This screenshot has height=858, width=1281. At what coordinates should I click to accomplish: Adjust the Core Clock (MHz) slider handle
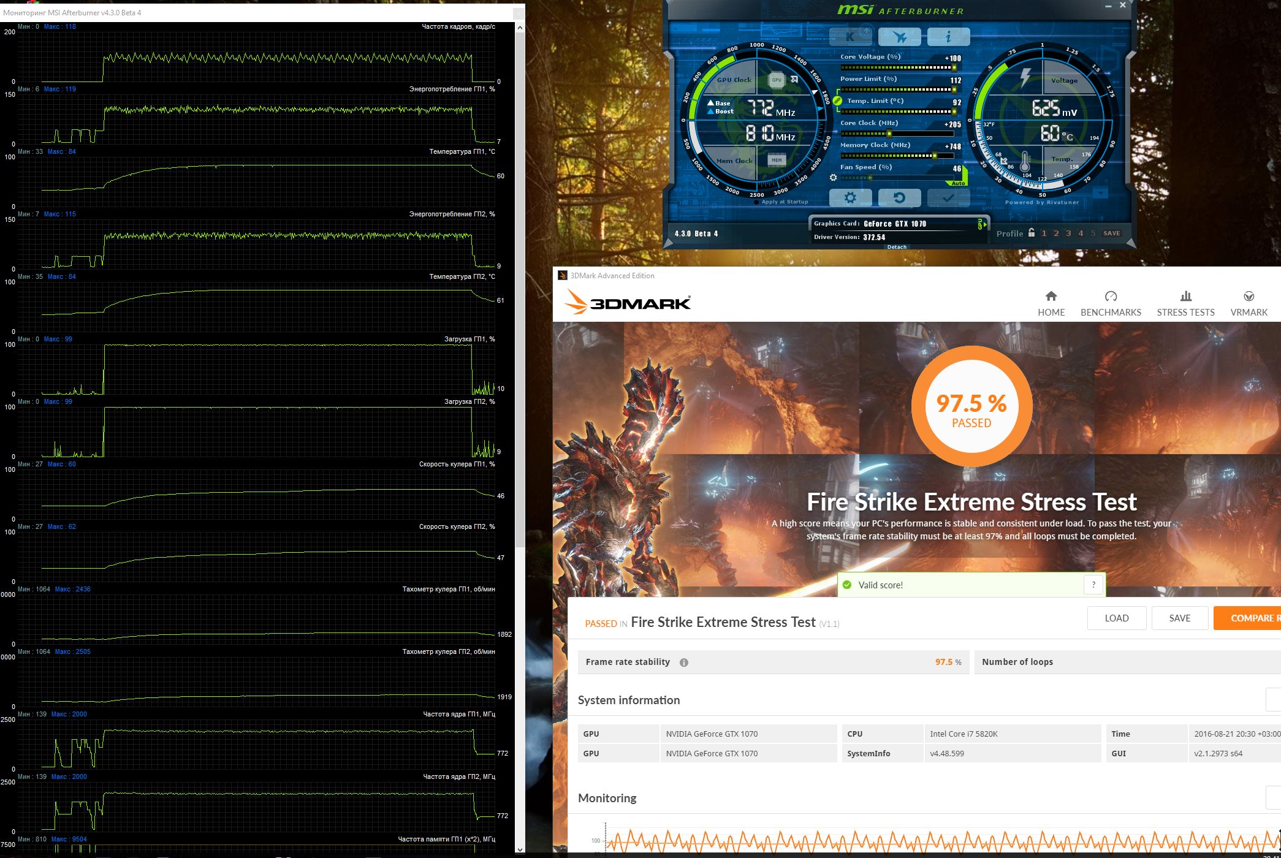click(x=889, y=134)
